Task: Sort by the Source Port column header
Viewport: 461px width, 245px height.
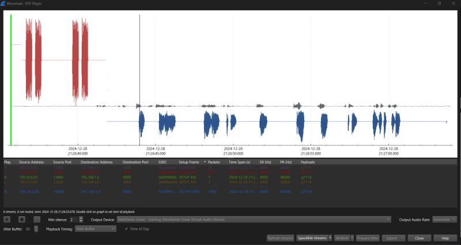Action: pyautogui.click(x=62, y=162)
